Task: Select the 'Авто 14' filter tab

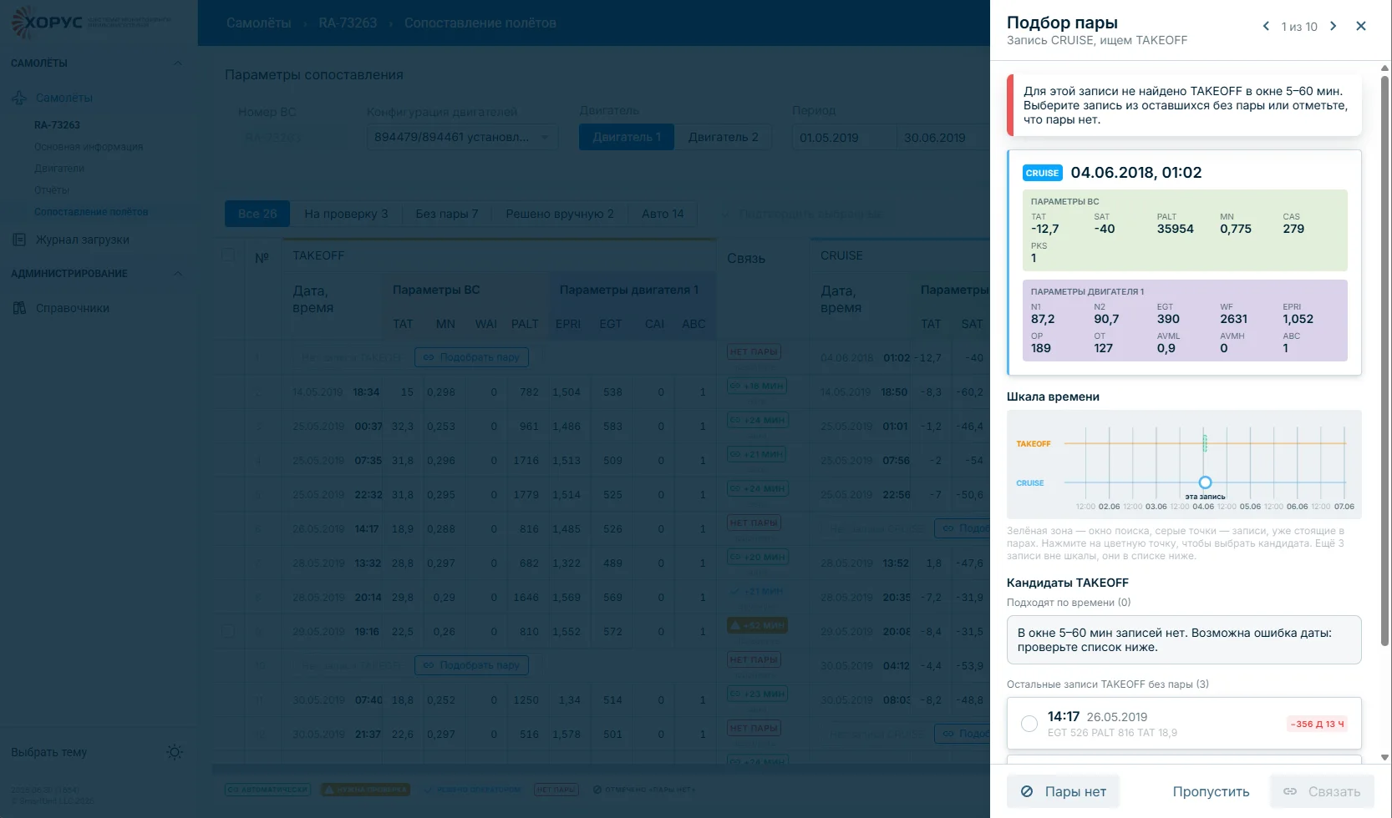Action: tap(663, 214)
